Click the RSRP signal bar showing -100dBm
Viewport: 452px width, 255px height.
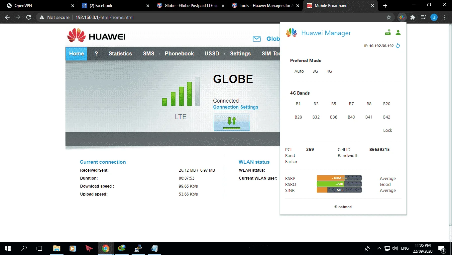point(339,178)
